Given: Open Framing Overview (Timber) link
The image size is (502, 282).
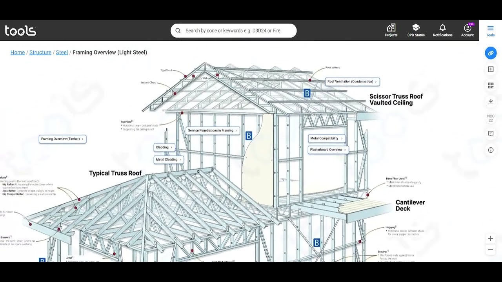Looking at the screenshot, I should 62,139.
